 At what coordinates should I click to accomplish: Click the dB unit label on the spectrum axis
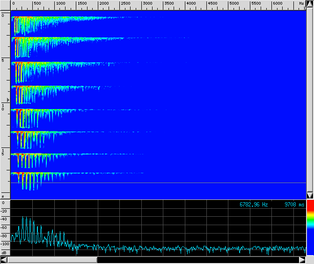4,250
